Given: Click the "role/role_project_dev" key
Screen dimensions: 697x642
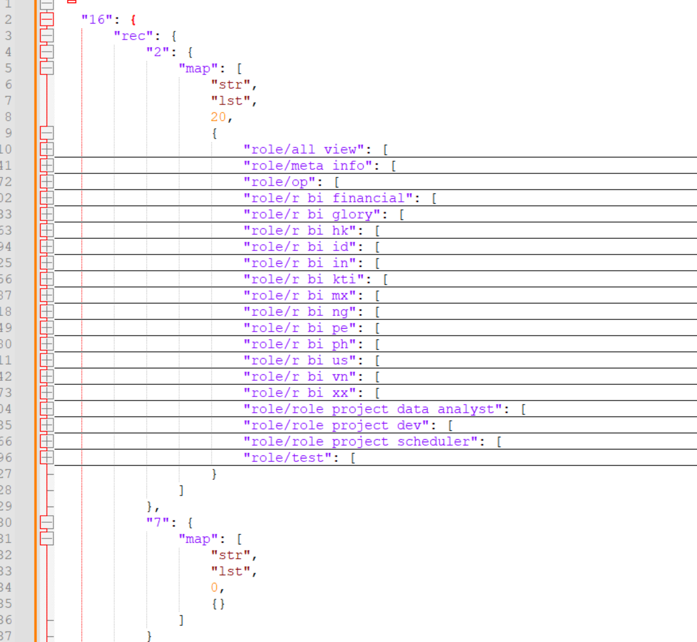Looking at the screenshot, I should point(336,425).
